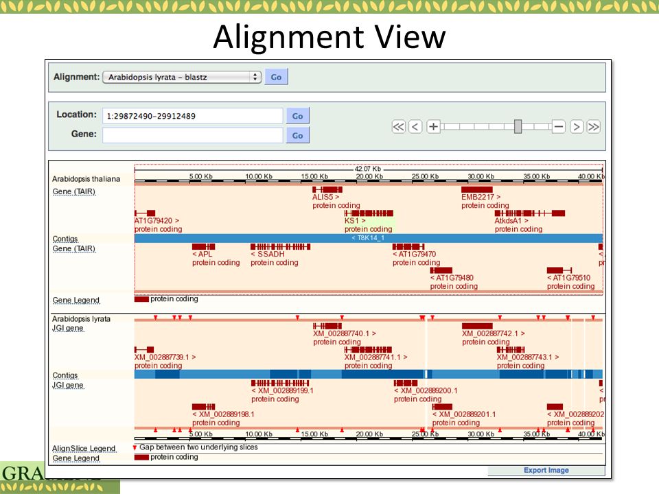Jump far left with the double-left arrow icon
This screenshot has width=659, height=494.
pyautogui.click(x=398, y=126)
